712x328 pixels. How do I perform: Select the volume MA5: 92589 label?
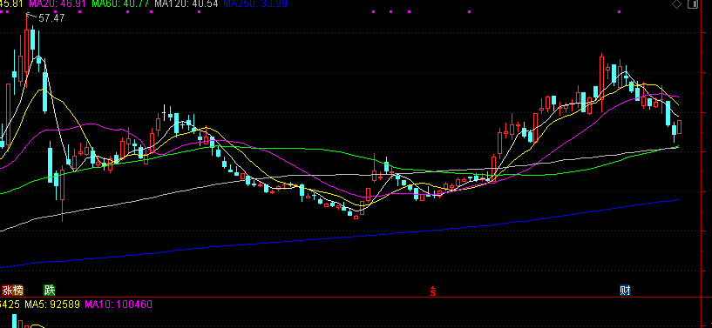click(52, 304)
